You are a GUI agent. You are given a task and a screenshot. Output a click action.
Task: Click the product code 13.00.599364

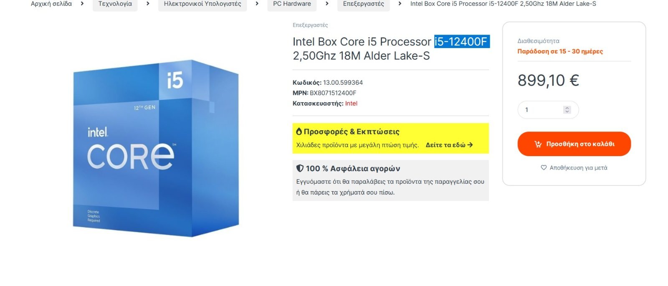tap(343, 83)
